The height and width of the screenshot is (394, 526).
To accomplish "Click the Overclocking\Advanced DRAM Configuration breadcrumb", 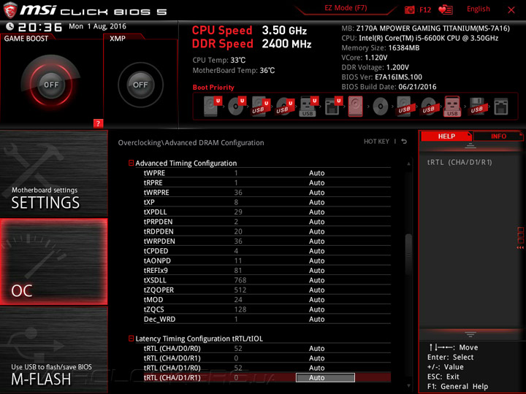I will click(191, 143).
